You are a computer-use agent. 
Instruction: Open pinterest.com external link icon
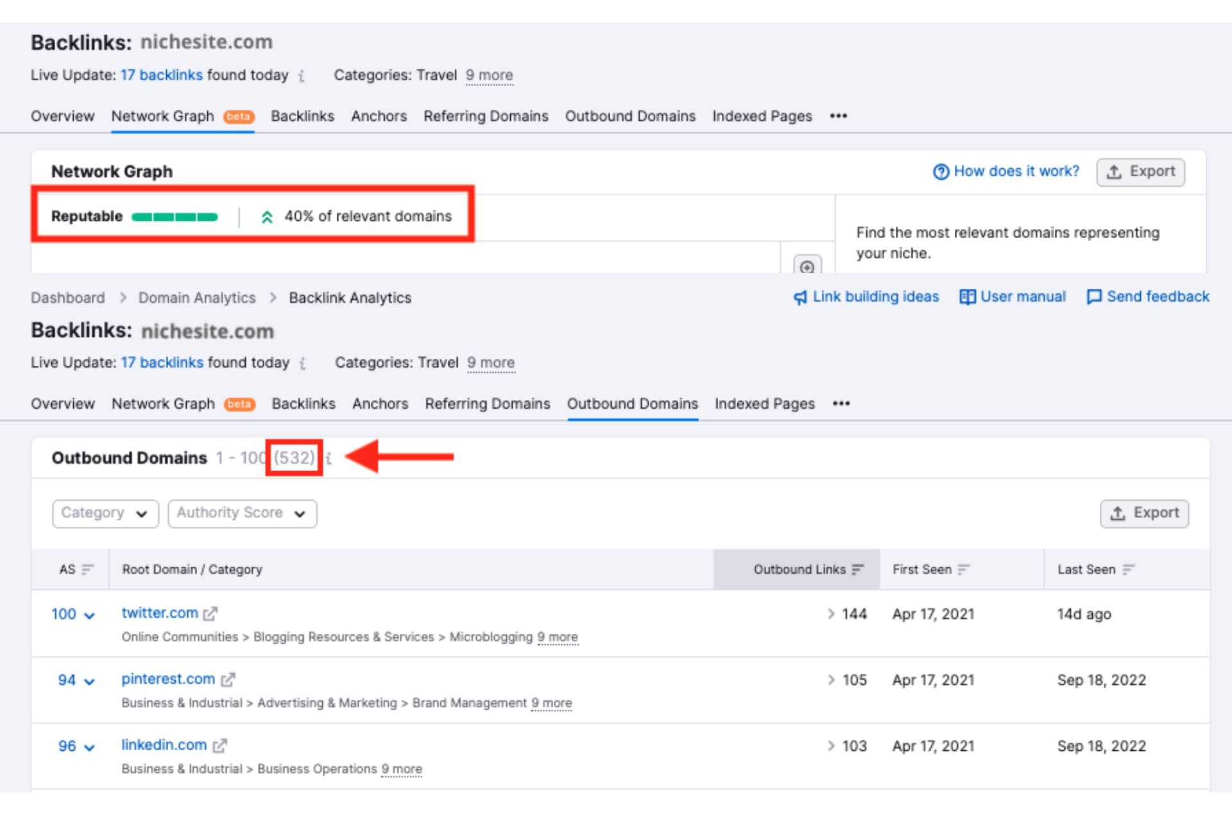tap(228, 680)
